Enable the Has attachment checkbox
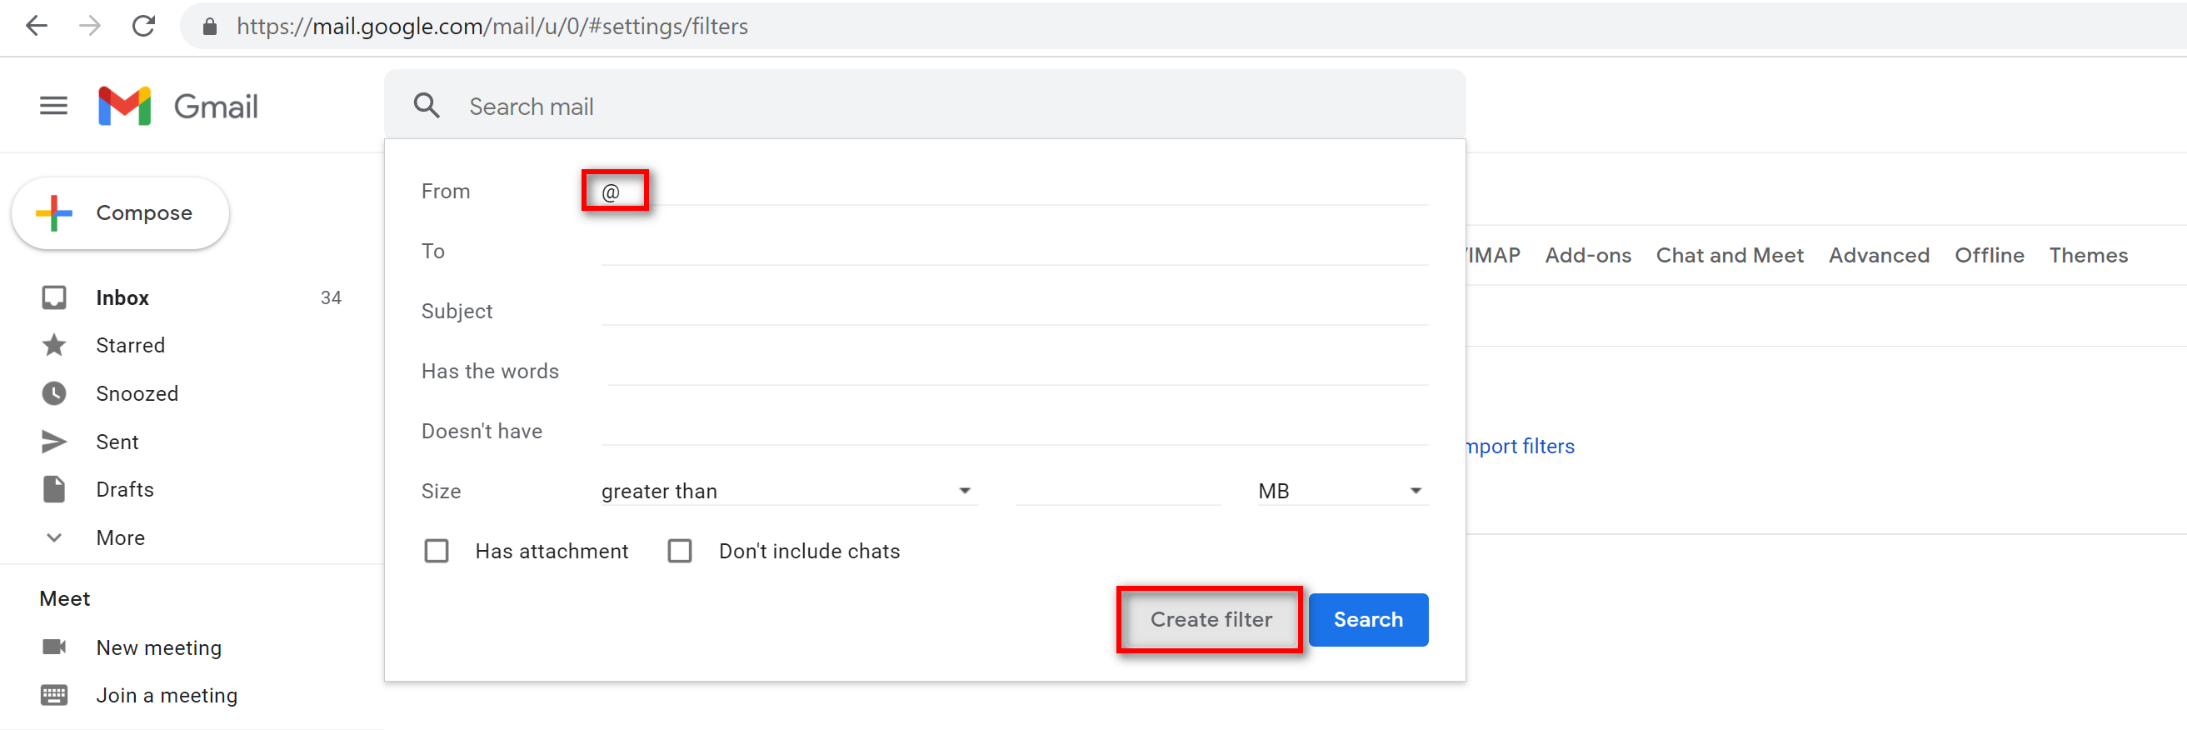Image resolution: width=2187 pixels, height=730 pixels. (x=437, y=551)
